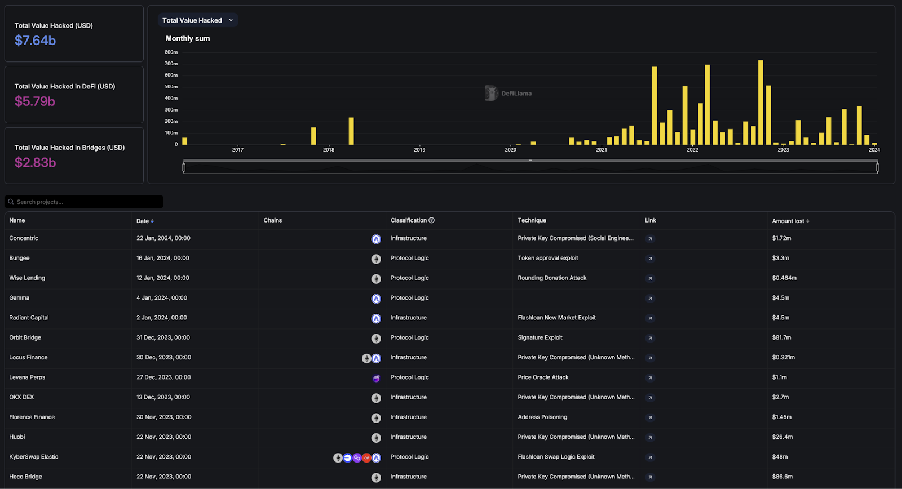Screen dimensions: 902x489
Task: Click the $2.83b bridges hacked figure
Action: tap(35, 163)
